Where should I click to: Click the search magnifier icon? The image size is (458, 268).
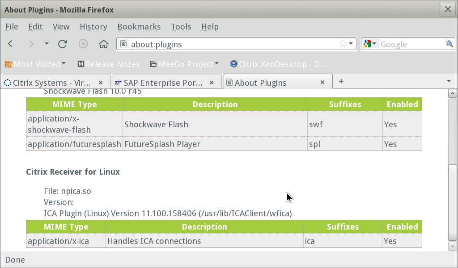click(x=450, y=44)
